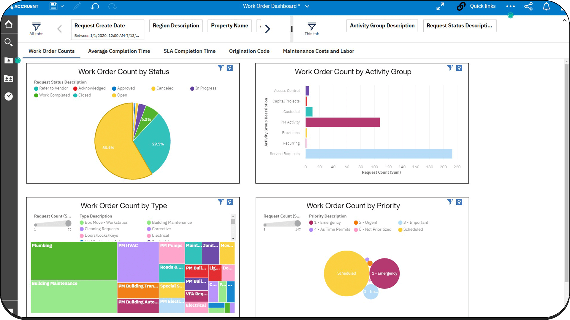
Task: Click the home icon in the left sidebar
Action: [9, 24]
